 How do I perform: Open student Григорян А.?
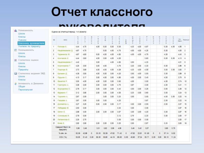[63, 85]
